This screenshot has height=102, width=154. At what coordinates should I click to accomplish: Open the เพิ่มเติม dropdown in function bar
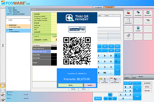click(x=141, y=76)
